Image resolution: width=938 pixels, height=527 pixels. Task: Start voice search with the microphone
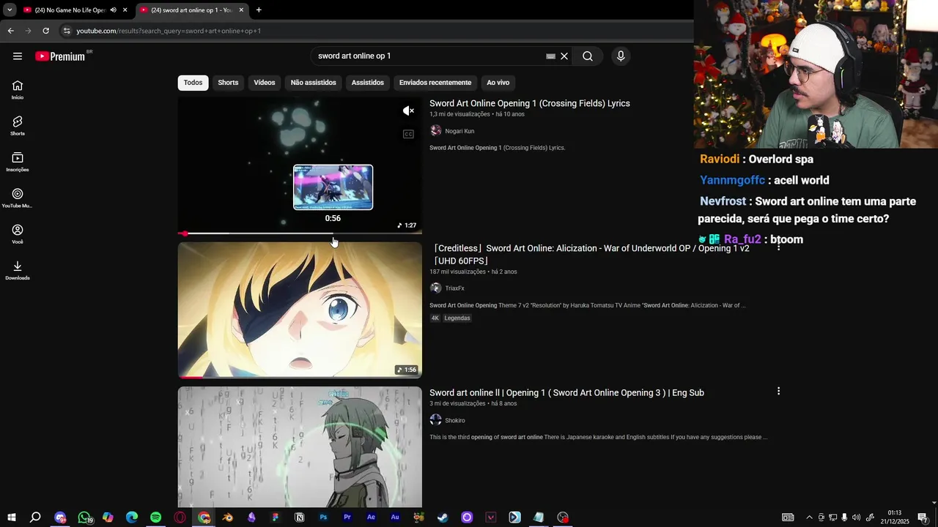(621, 56)
